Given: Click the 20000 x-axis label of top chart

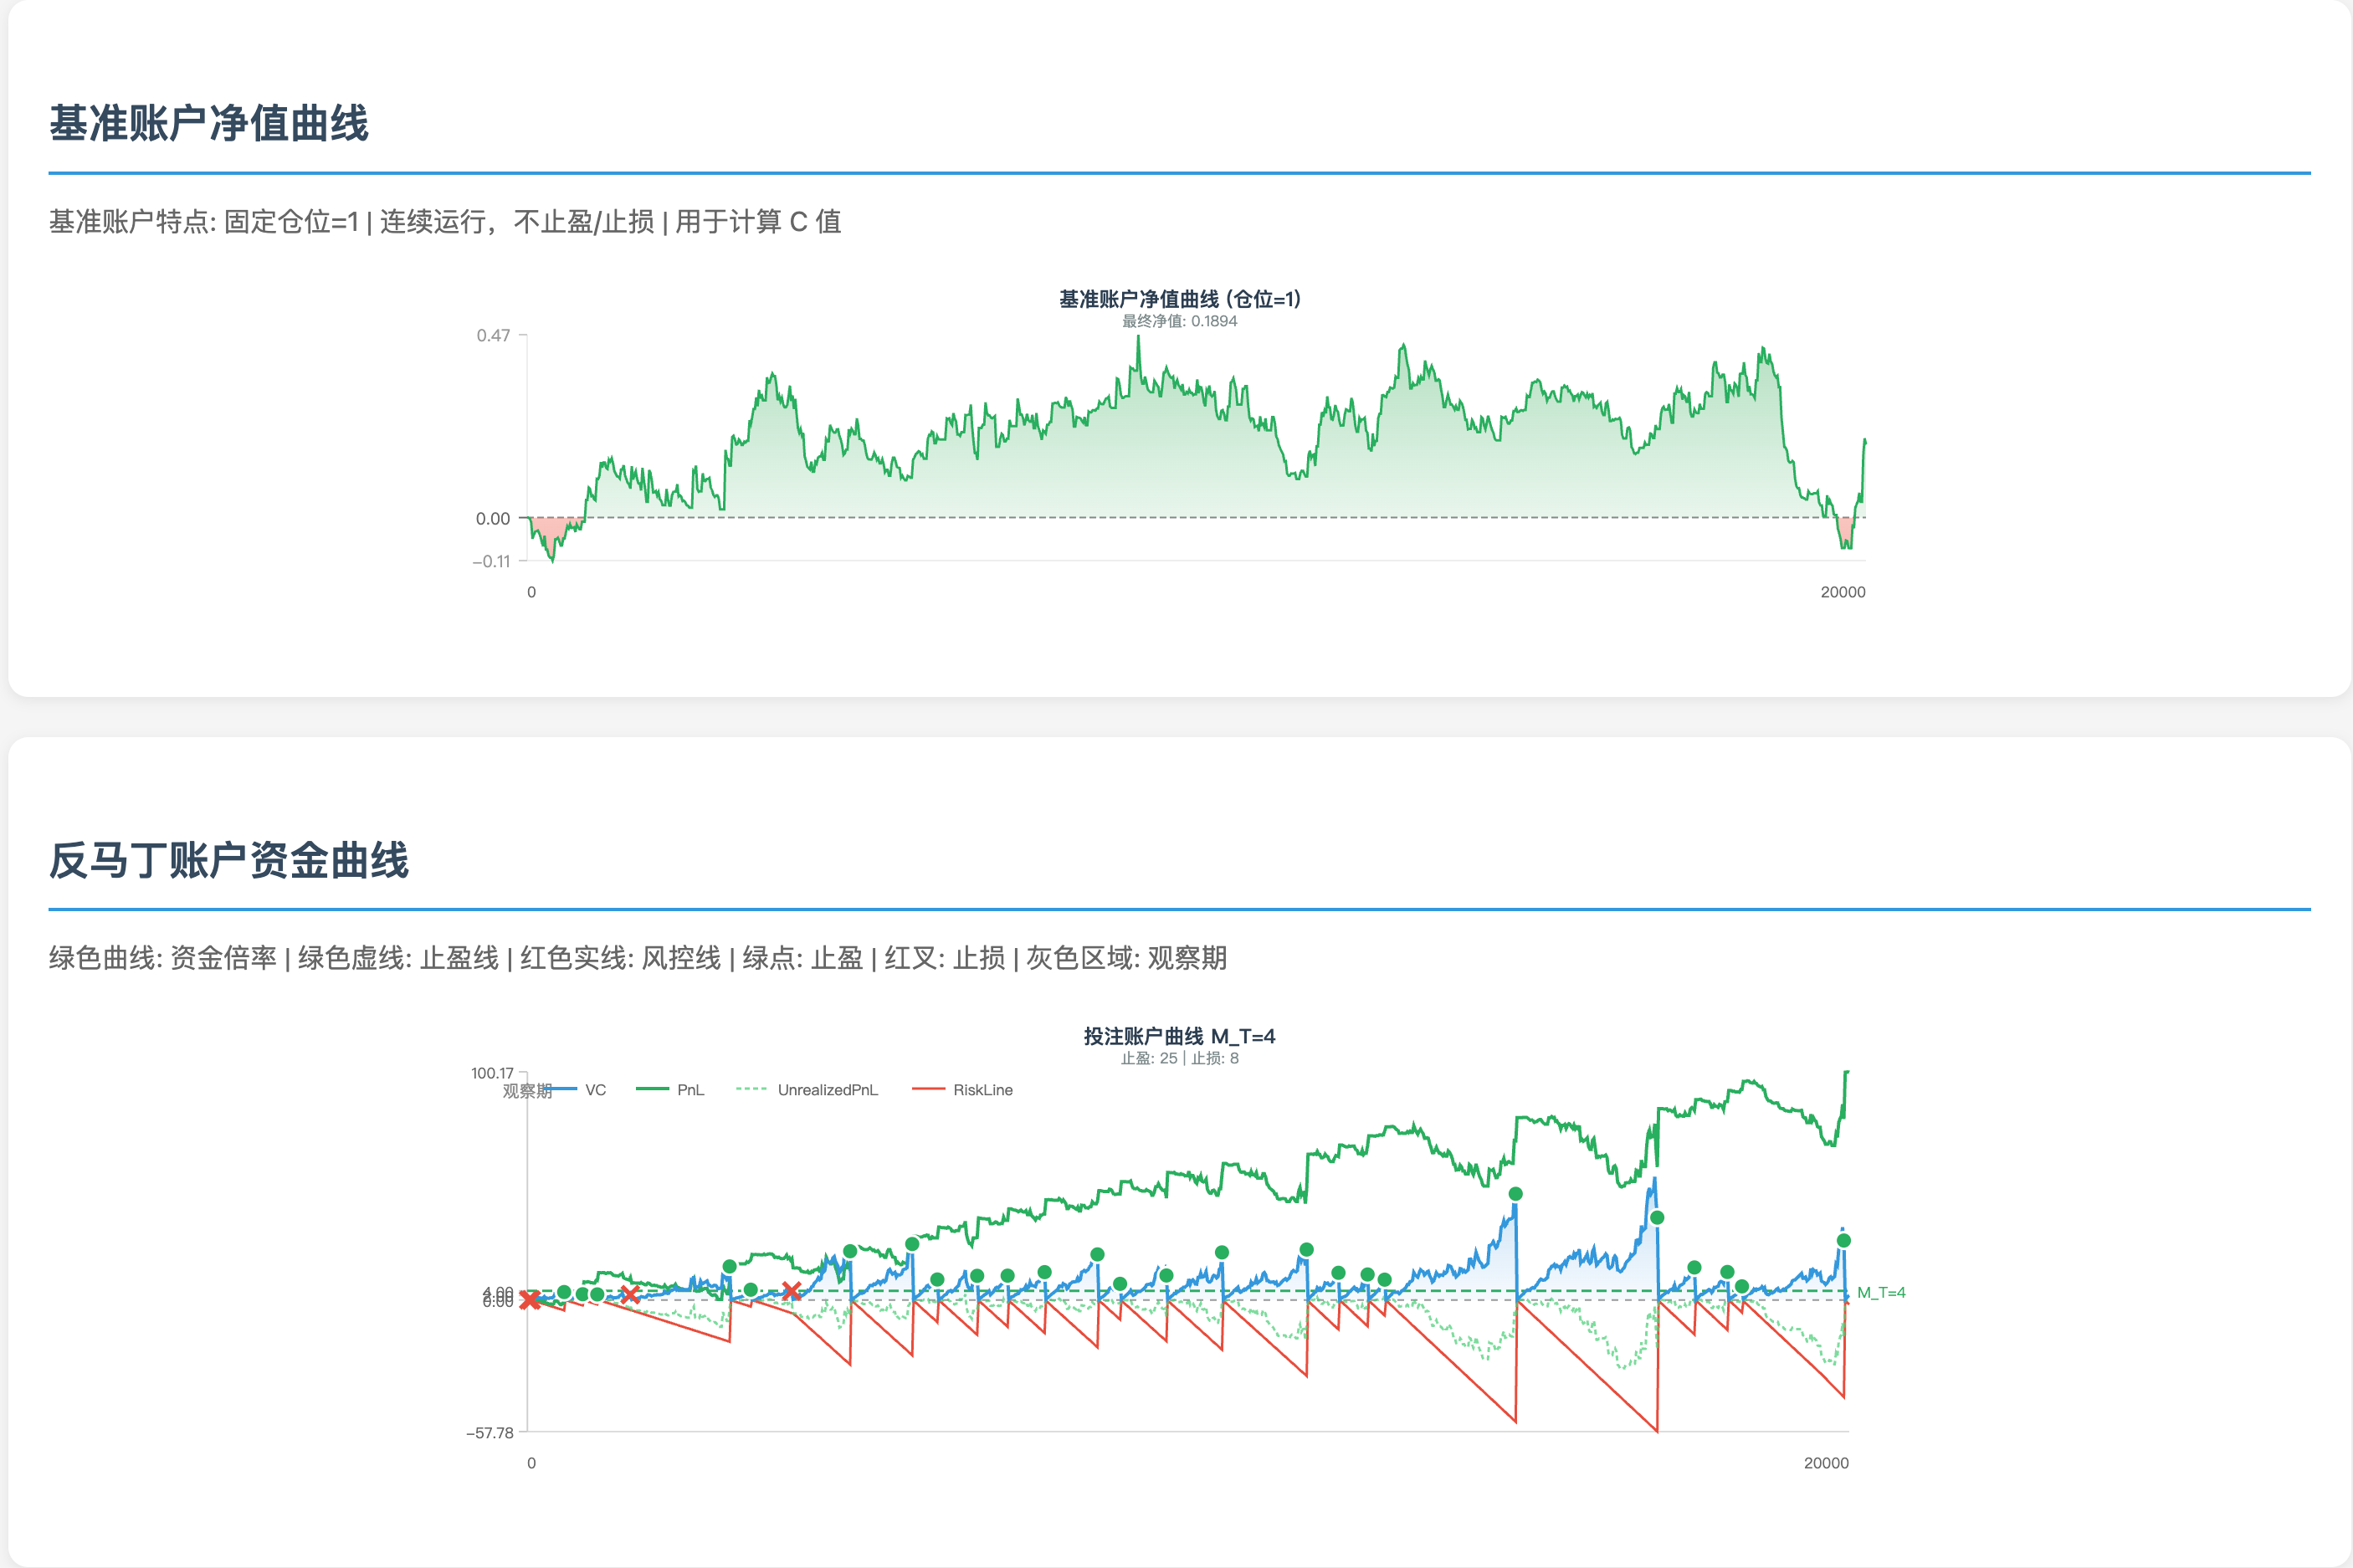Looking at the screenshot, I should pyautogui.click(x=1842, y=592).
